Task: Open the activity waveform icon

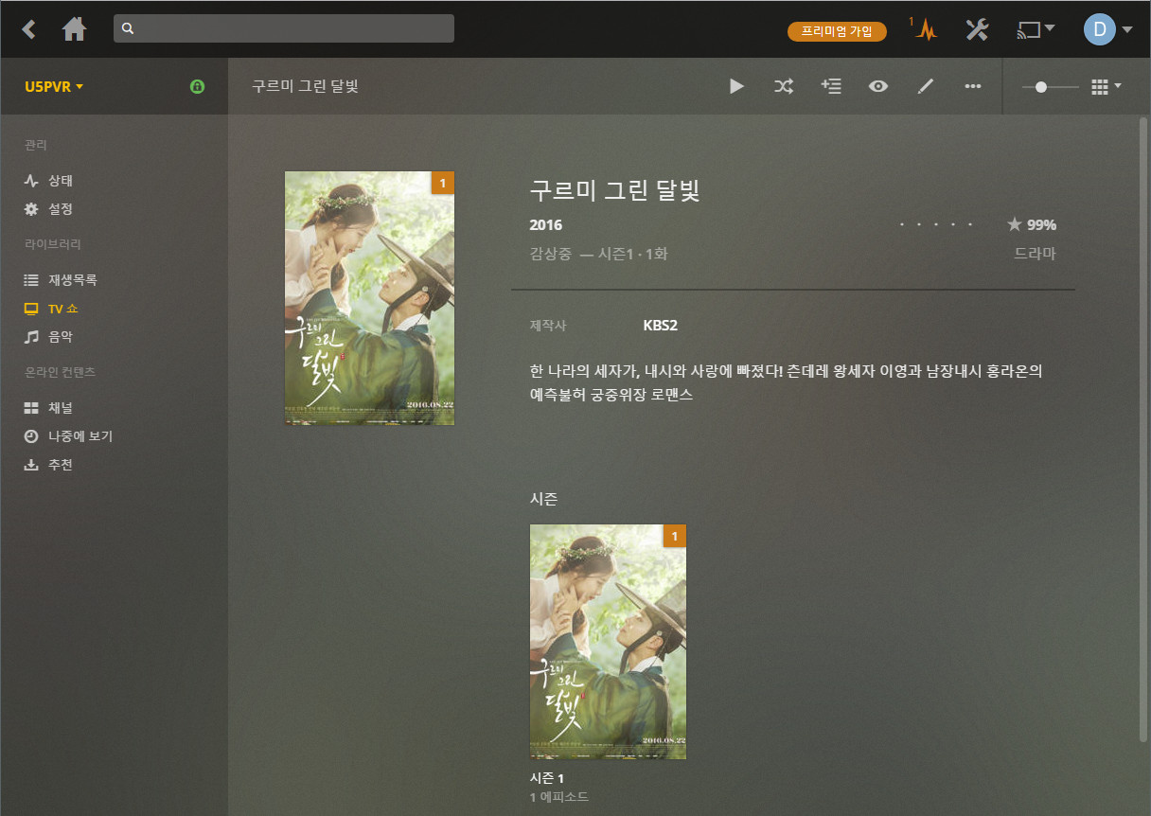Action: 925,29
